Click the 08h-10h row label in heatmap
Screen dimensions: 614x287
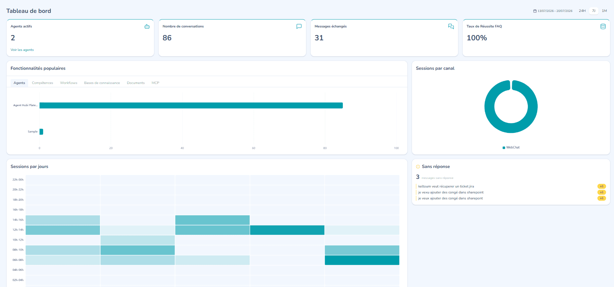[x=18, y=250]
